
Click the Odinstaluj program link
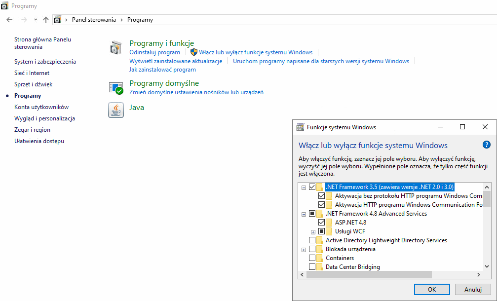pyautogui.click(x=154, y=52)
